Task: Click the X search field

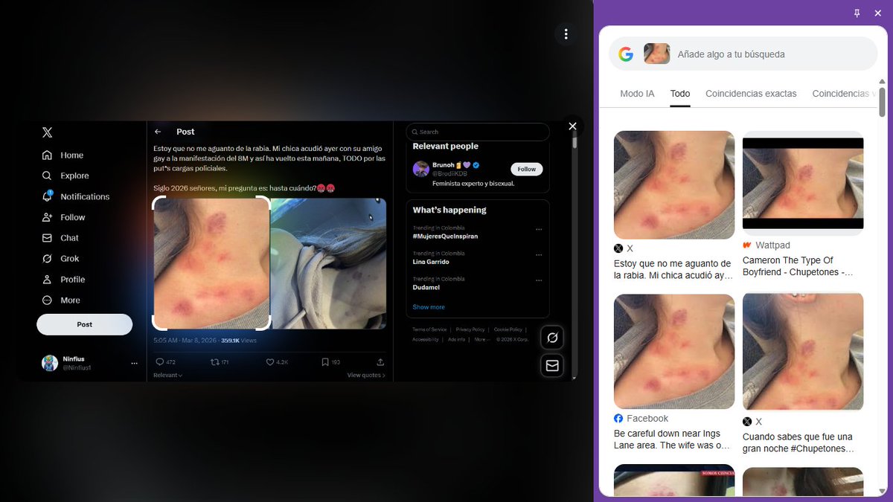Action: point(478,132)
